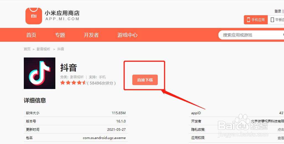Click the 抖音 app icon thumbnail
The image size is (284, 144).
(40, 73)
